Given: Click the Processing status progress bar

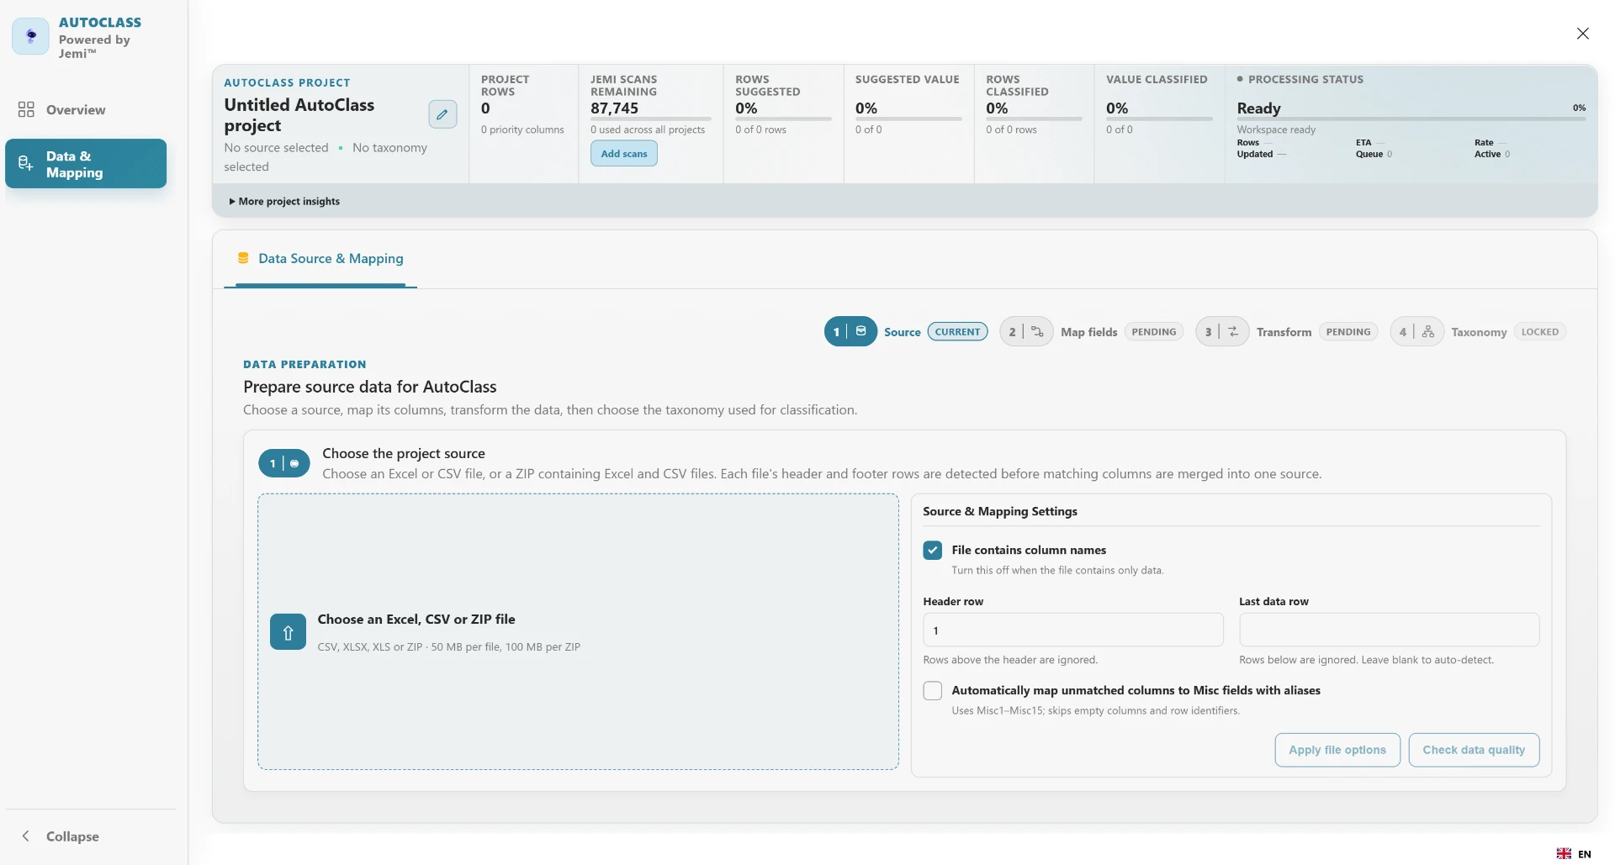Looking at the screenshot, I should (x=1411, y=119).
